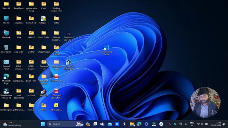Viewport: 228px width, 128px height.
Task: Select the shell script notes folder
Action: [56, 65]
